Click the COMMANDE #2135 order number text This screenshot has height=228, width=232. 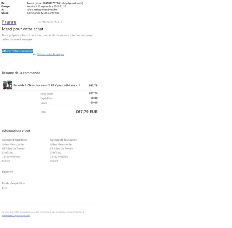click(50, 22)
